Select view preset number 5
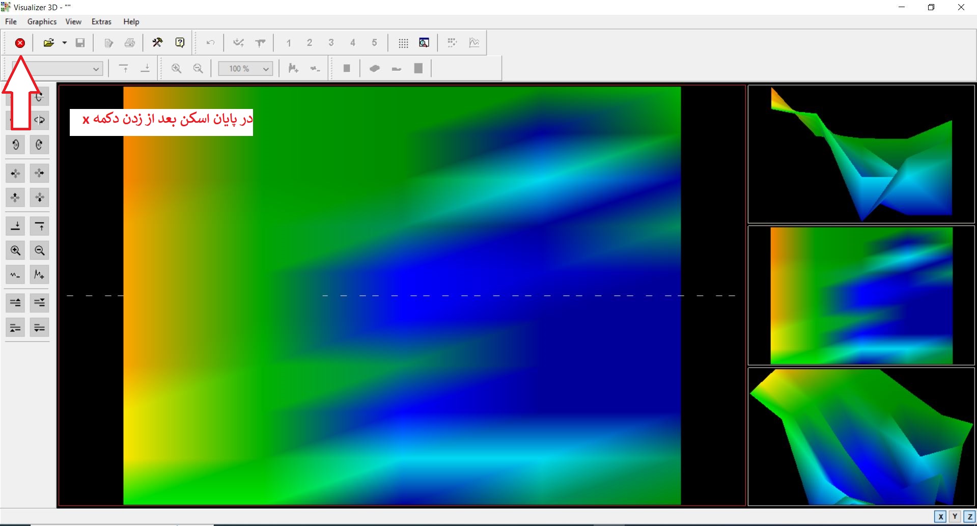The width and height of the screenshot is (977, 526). click(x=374, y=43)
